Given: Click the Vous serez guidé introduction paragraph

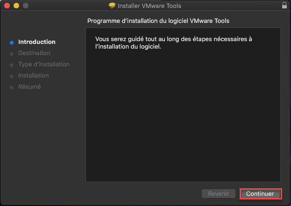Looking at the screenshot, I should click(x=174, y=43).
